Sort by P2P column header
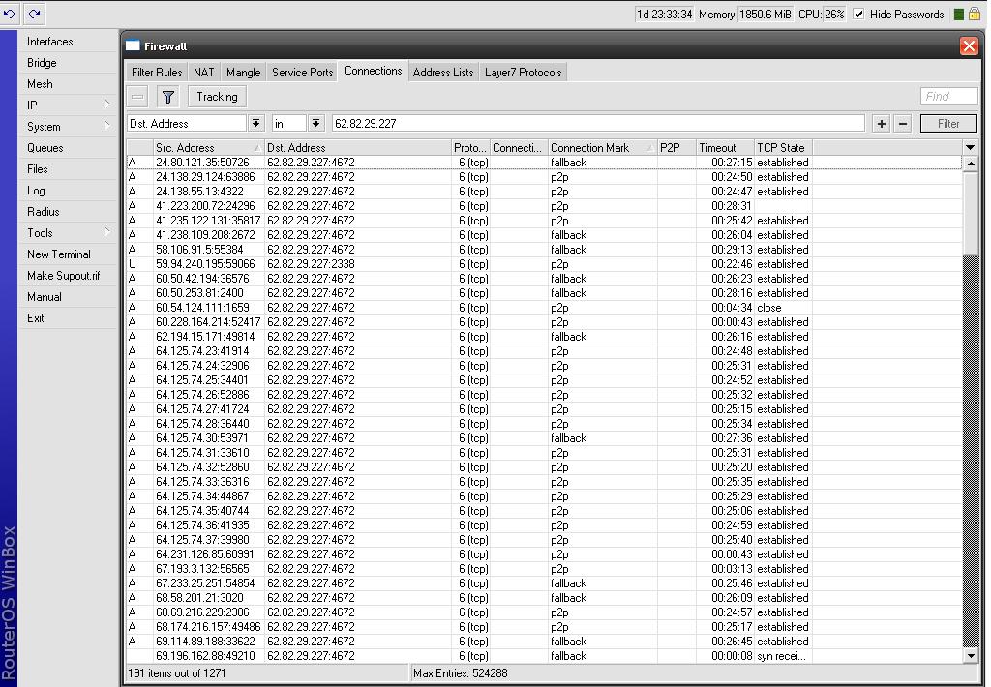Viewport: 991px width, 687px height. pos(676,147)
